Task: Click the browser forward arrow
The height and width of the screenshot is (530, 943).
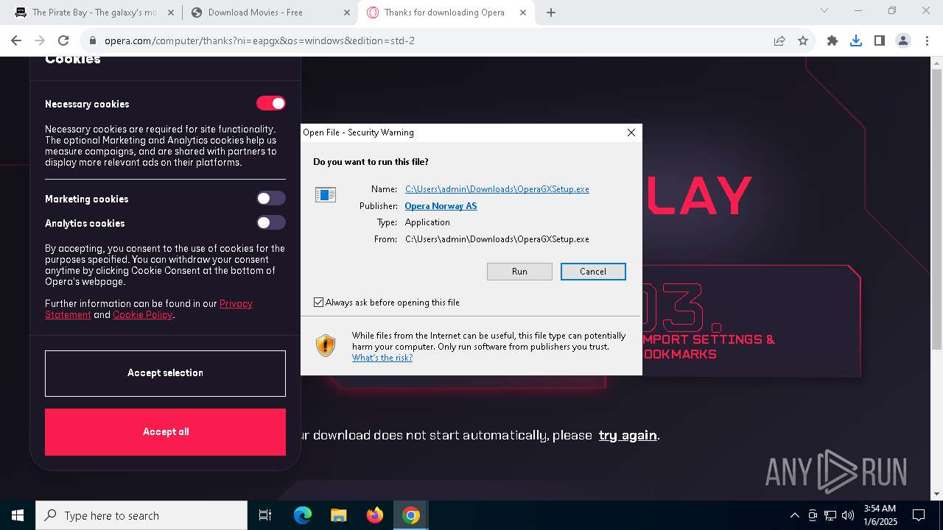Action: pyautogui.click(x=40, y=40)
